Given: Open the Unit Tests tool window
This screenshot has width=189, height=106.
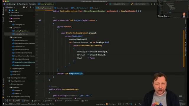Looking at the screenshot, I should click(x=48, y=101).
